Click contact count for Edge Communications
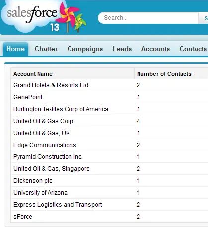Viewport: 208px width, 229px height. pyautogui.click(x=139, y=145)
